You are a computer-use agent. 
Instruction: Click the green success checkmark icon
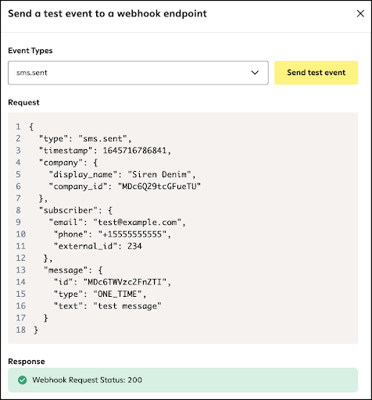click(23, 380)
